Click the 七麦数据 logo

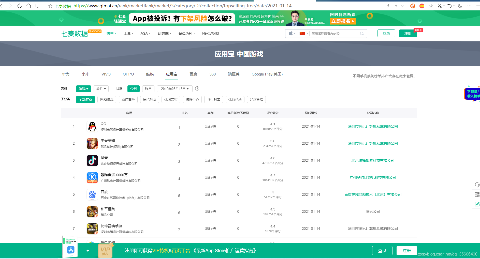[x=74, y=34]
